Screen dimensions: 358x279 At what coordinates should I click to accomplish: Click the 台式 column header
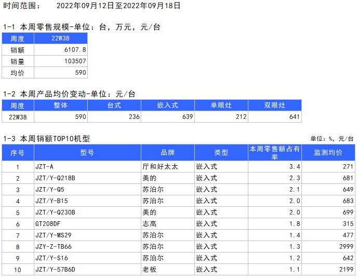[114, 105]
